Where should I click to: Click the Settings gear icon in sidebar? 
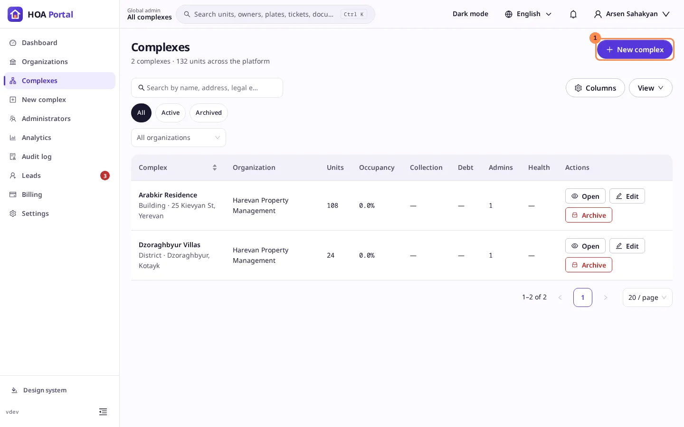coord(13,213)
